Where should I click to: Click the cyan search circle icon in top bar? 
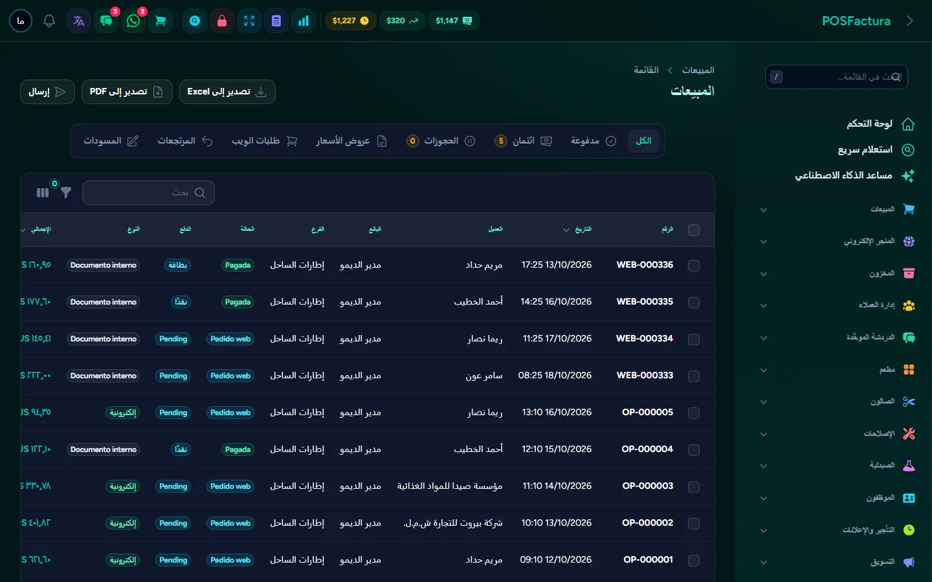[x=195, y=21]
